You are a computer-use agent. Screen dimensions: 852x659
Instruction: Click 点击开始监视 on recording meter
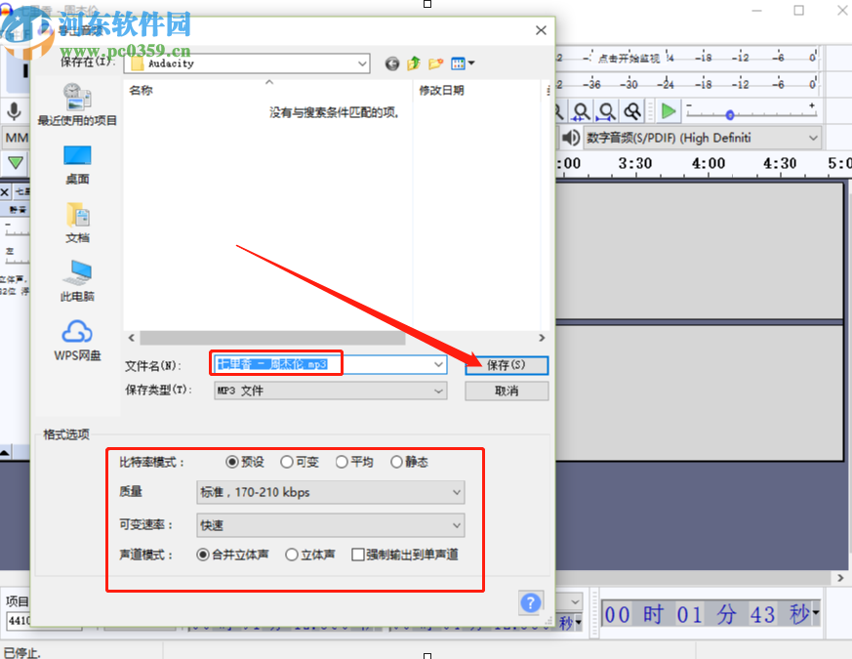(x=629, y=59)
